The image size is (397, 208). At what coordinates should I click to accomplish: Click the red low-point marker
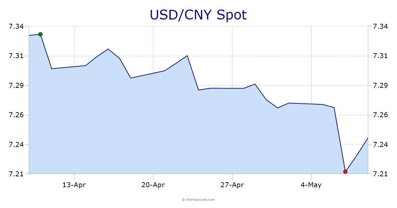coord(345,172)
